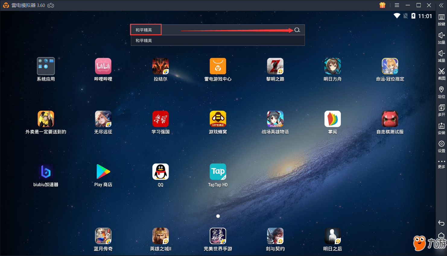The width and height of the screenshot is (447, 256).
Task: Open the 按键 keyboard mapping tool
Action: [x=441, y=20]
